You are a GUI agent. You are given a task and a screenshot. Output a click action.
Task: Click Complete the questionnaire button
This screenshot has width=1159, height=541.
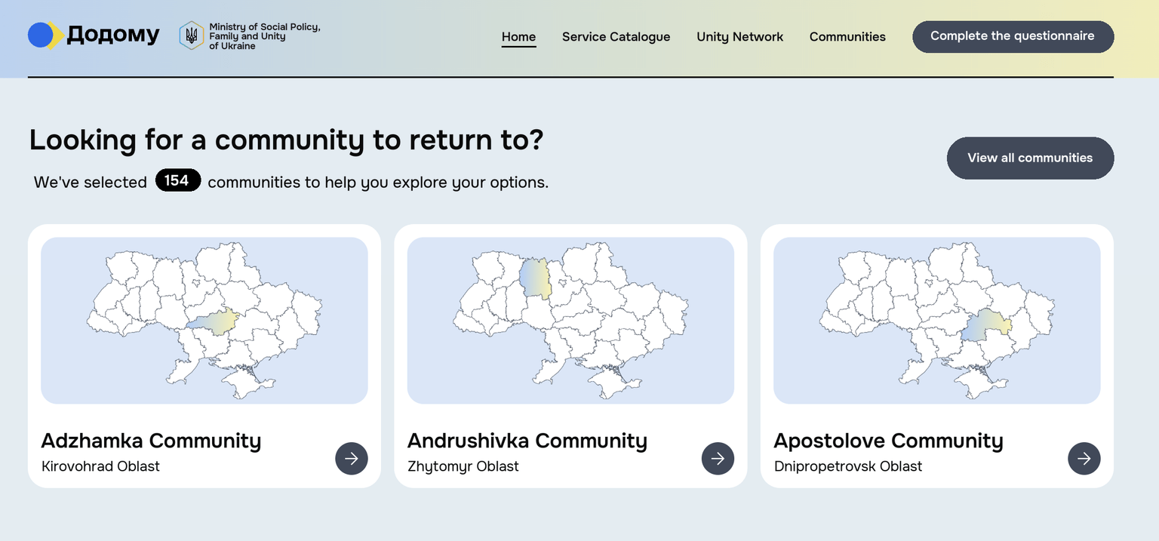pyautogui.click(x=1013, y=36)
